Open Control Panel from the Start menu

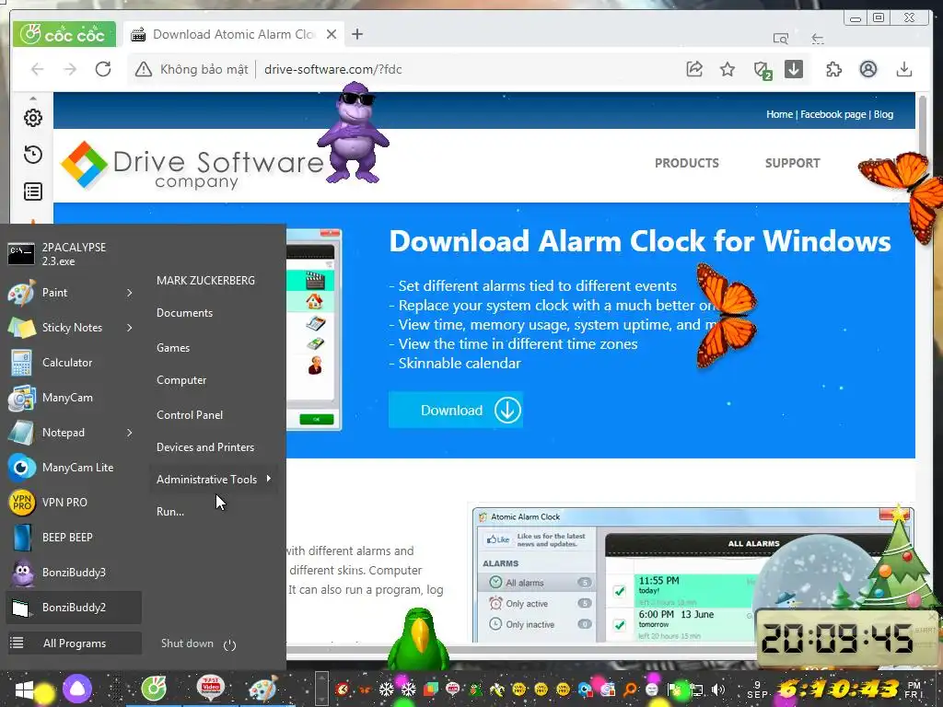(x=190, y=415)
